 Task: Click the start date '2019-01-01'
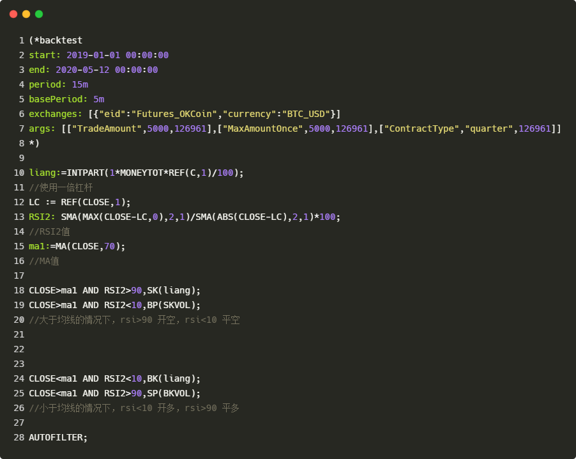click(93, 55)
